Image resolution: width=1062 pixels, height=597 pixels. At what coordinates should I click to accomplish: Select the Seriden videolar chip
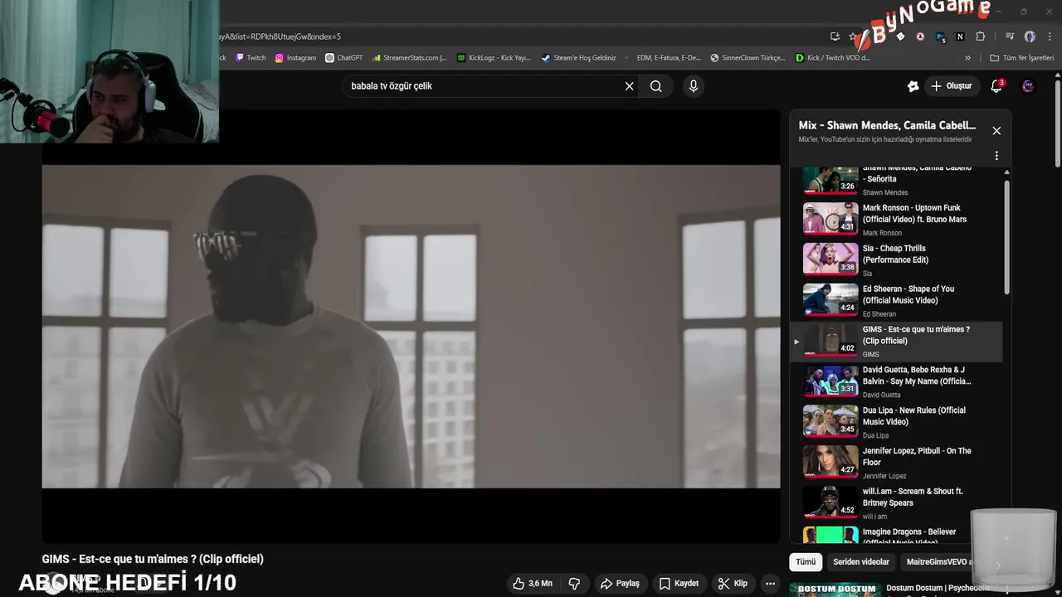tap(861, 562)
